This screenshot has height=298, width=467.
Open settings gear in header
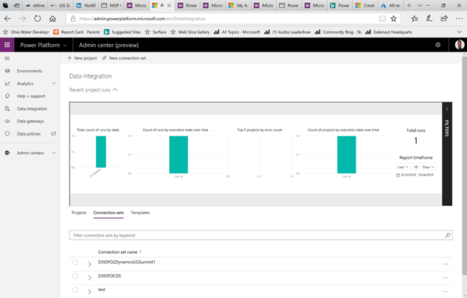click(438, 45)
